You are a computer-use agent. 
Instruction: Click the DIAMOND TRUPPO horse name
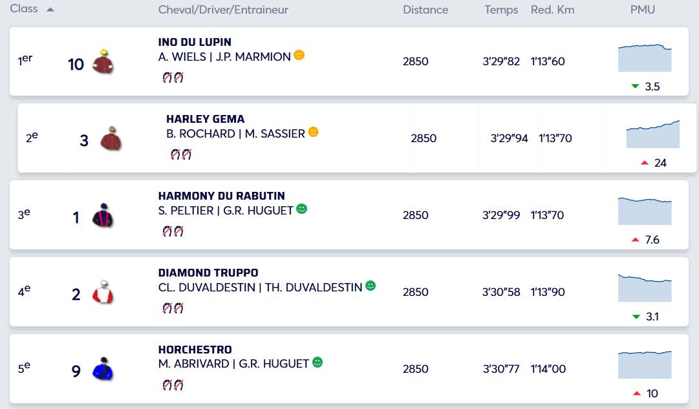[x=208, y=273]
